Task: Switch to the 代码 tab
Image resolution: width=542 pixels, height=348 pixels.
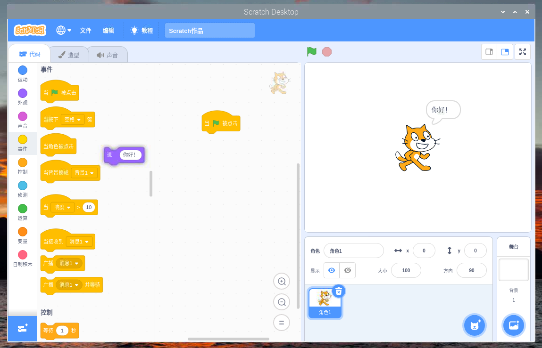Action: click(29, 54)
